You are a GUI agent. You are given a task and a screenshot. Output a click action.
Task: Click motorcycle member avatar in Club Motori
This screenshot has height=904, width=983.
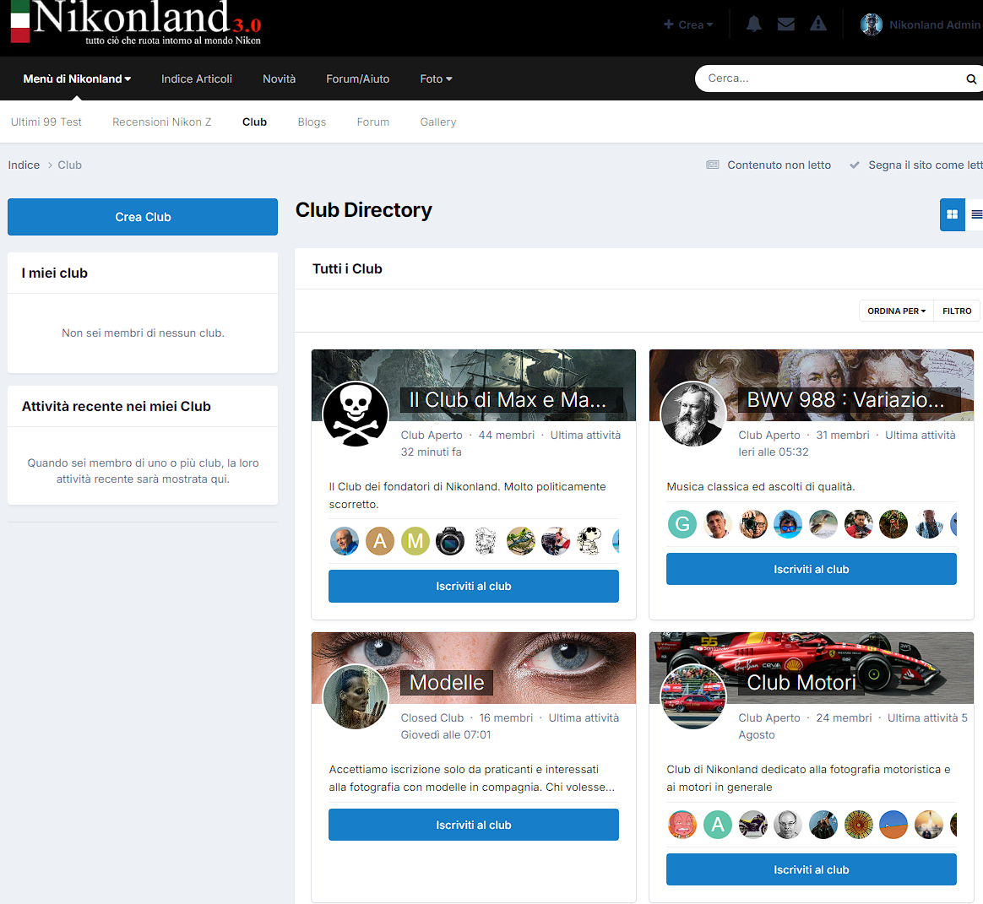(x=752, y=825)
